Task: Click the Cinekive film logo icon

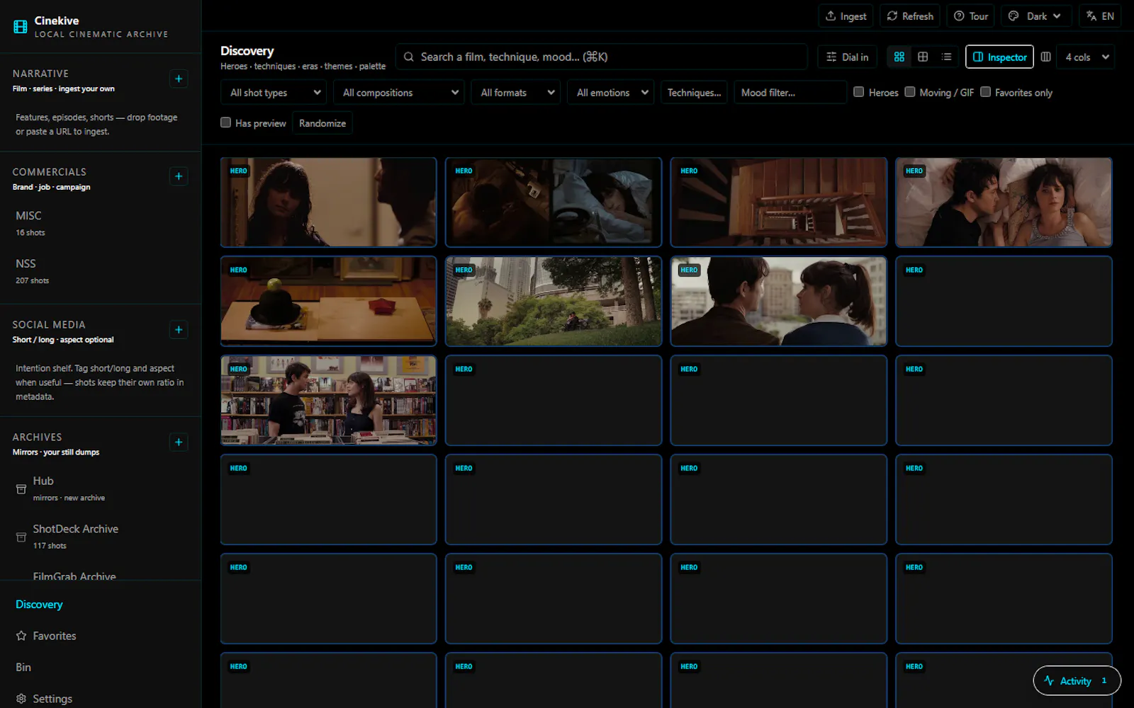Action: [21, 27]
